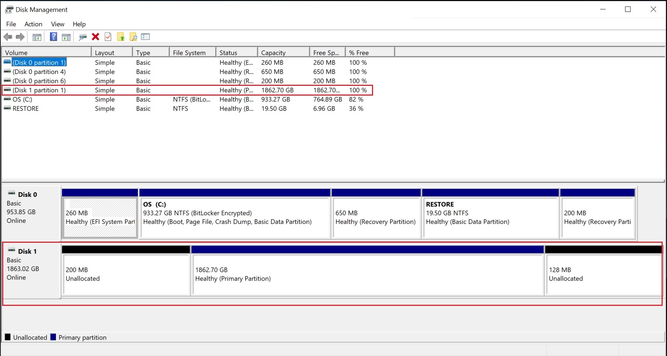This screenshot has height=356, width=667.
Task: Click the red X delete toolbar icon
Action: tap(95, 36)
